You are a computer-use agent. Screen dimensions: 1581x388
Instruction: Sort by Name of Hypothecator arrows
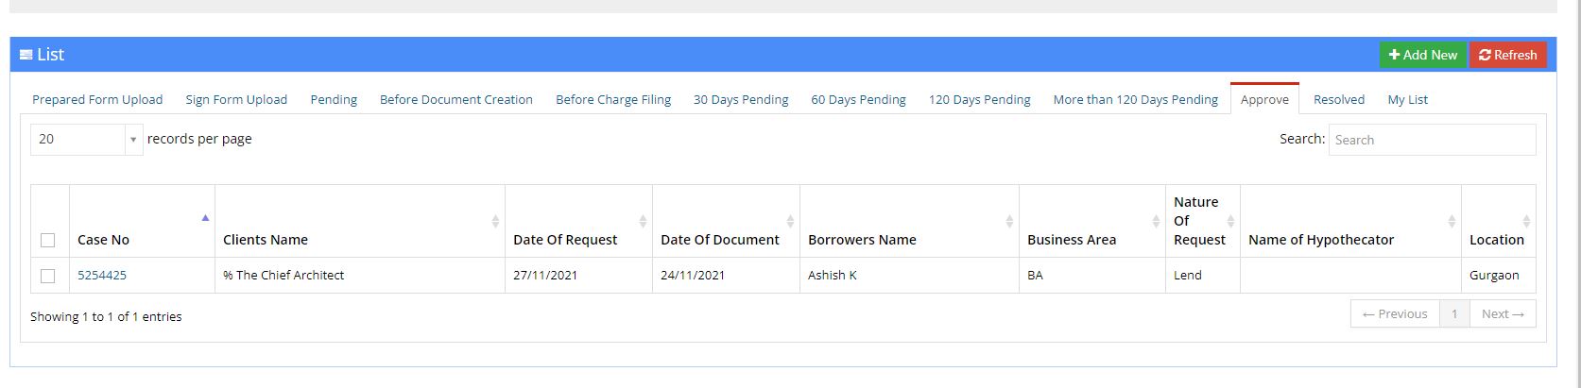click(1452, 221)
